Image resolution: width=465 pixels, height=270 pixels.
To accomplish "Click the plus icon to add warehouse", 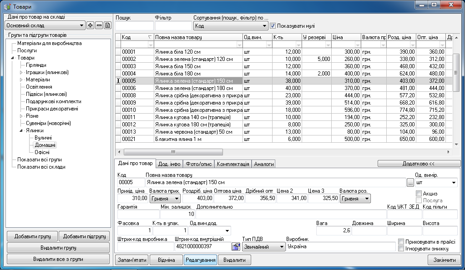I will (90, 25).
